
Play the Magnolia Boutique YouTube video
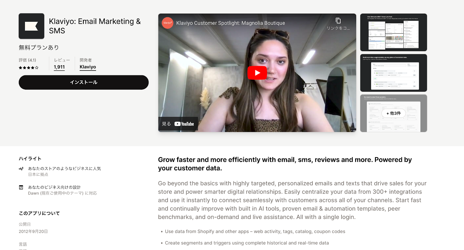click(257, 73)
